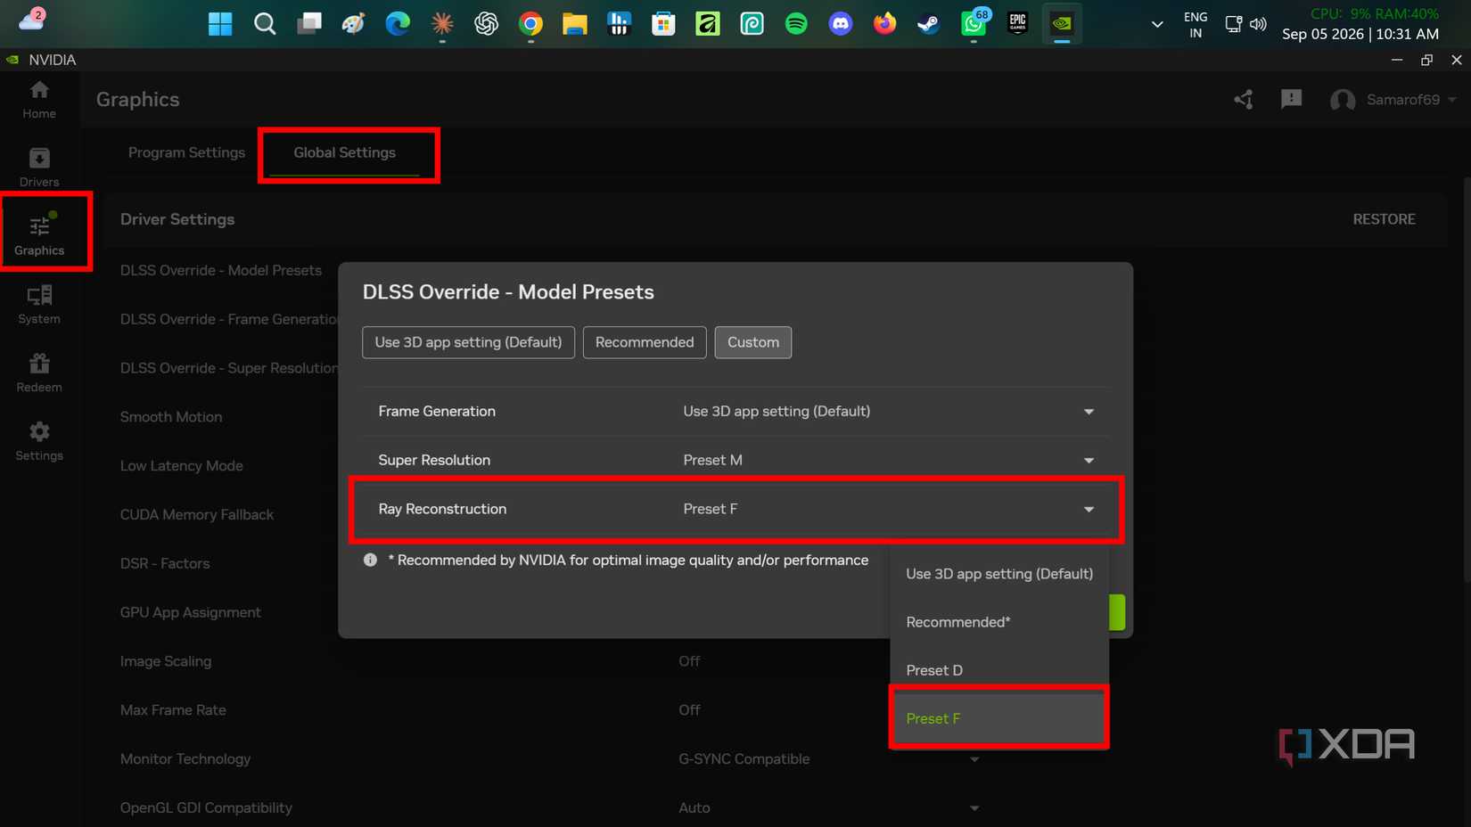Open Microsoft Edge from taskbar

pyautogui.click(x=398, y=24)
